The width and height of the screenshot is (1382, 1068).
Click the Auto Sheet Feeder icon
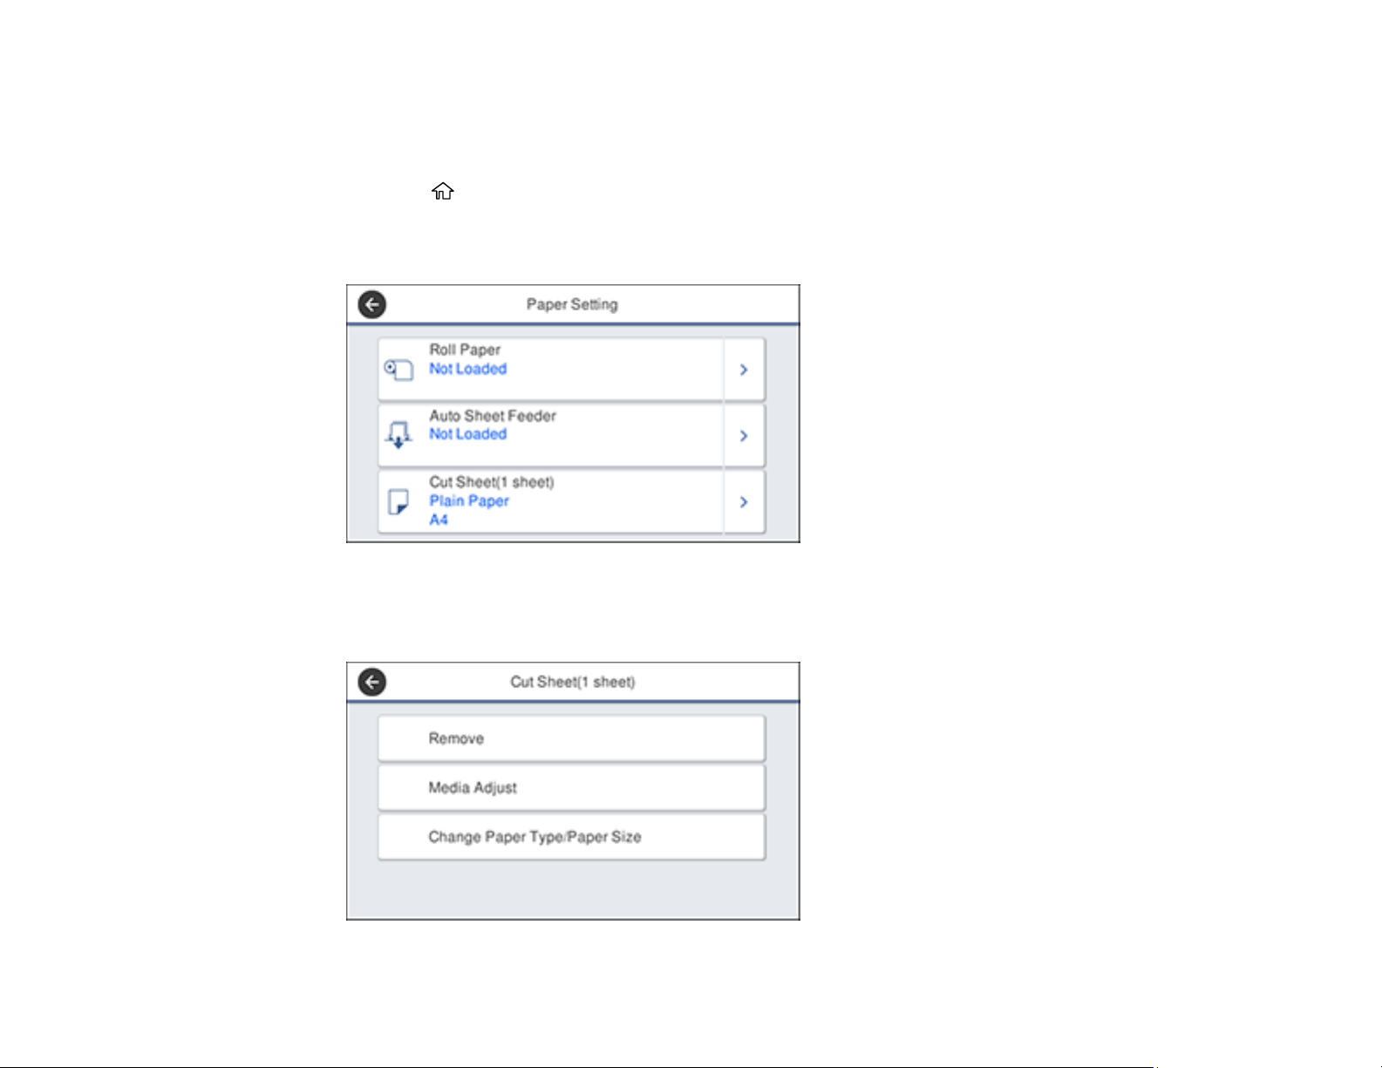pos(398,435)
